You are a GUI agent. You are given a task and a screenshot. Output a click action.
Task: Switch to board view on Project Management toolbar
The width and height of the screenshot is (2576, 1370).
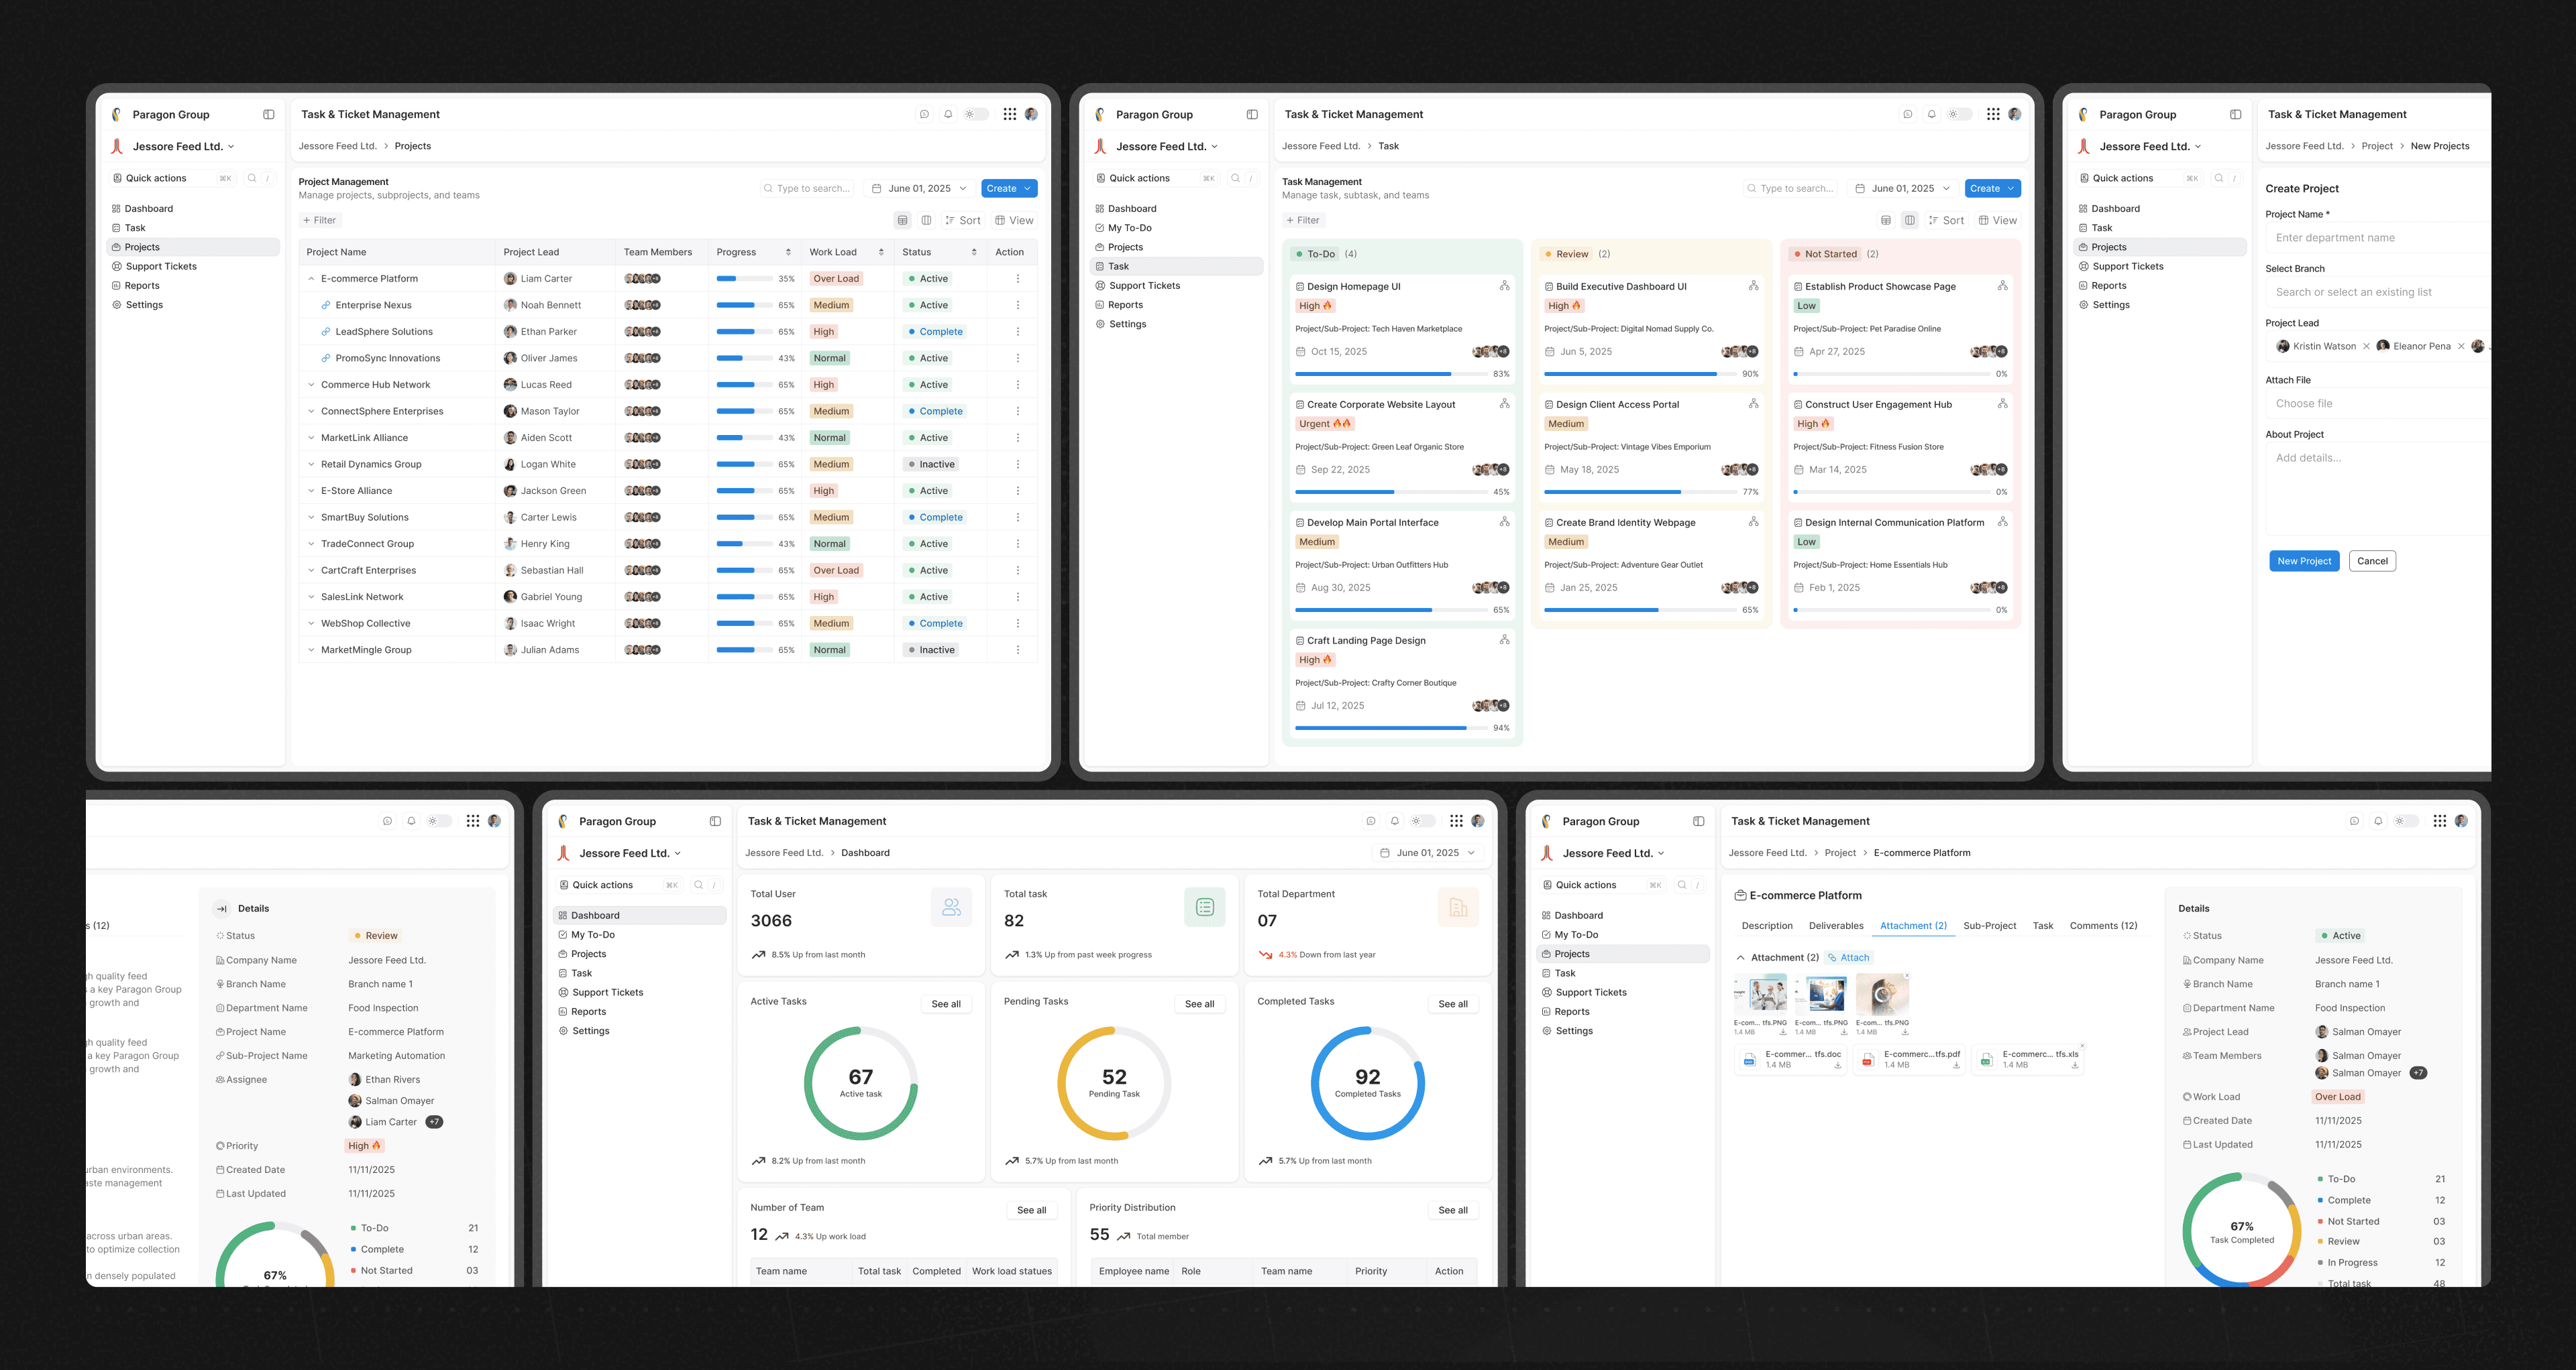tap(926, 220)
